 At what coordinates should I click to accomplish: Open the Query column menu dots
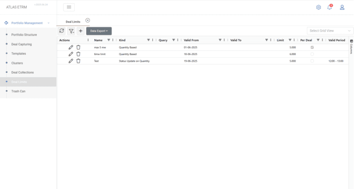(178, 40)
